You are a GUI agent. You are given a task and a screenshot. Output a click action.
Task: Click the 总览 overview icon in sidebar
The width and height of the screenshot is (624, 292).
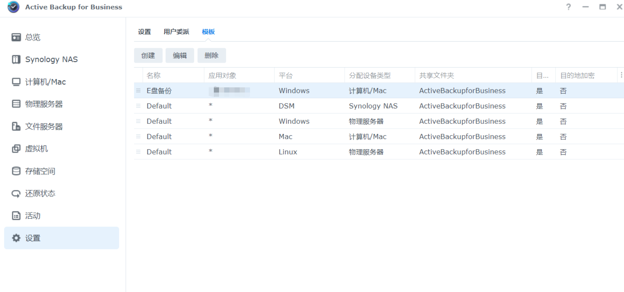pos(16,37)
